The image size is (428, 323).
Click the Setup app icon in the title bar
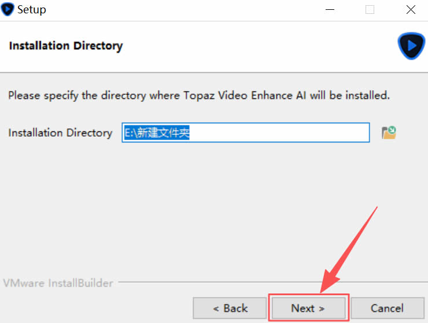click(8, 10)
